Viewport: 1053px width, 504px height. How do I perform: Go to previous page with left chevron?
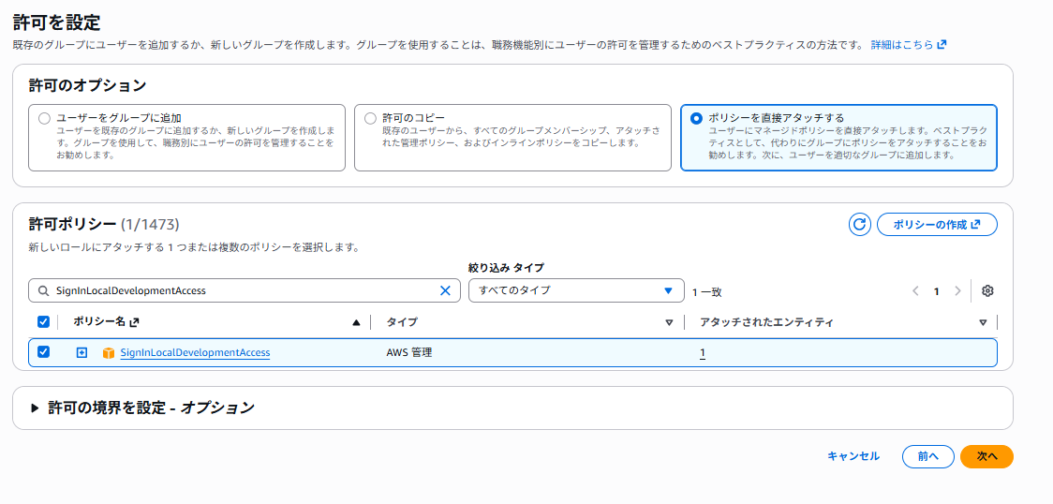pyautogui.click(x=915, y=291)
